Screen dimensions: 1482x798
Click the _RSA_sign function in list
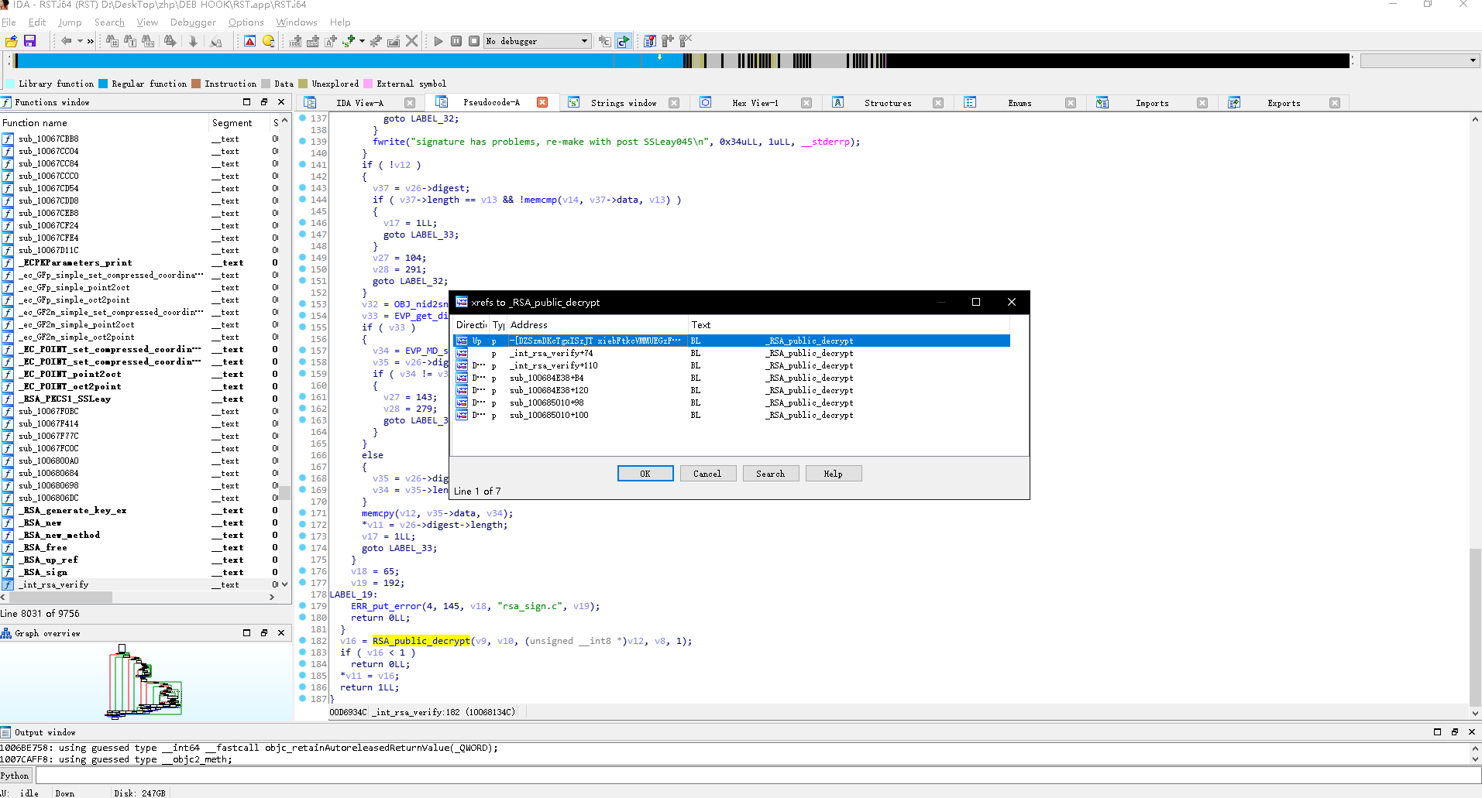pos(45,572)
